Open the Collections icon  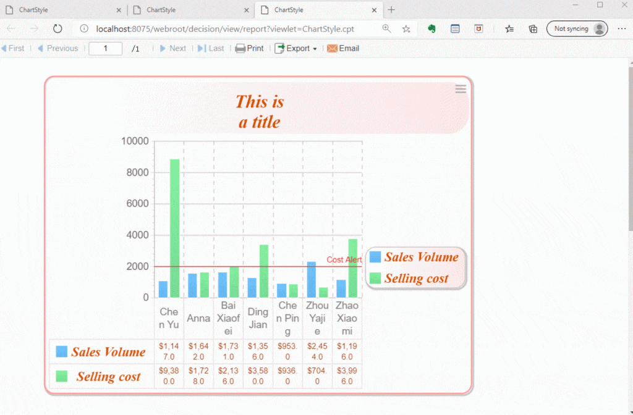pyautogui.click(x=533, y=28)
